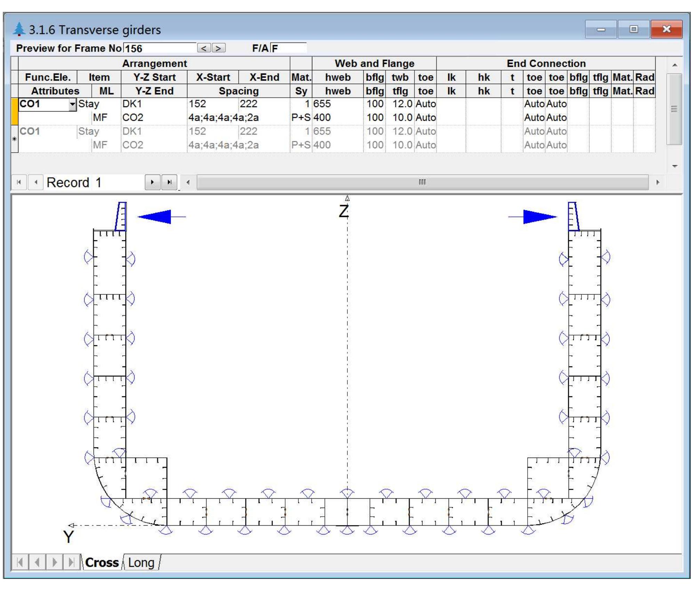
Task: Go to first sheet tab arrow
Action: coord(20,562)
